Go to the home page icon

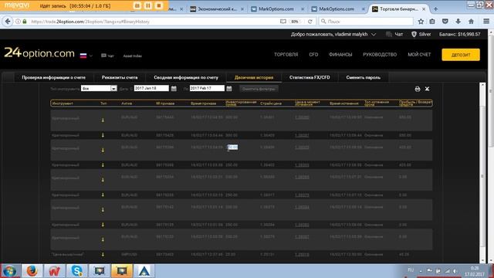tap(471, 22)
